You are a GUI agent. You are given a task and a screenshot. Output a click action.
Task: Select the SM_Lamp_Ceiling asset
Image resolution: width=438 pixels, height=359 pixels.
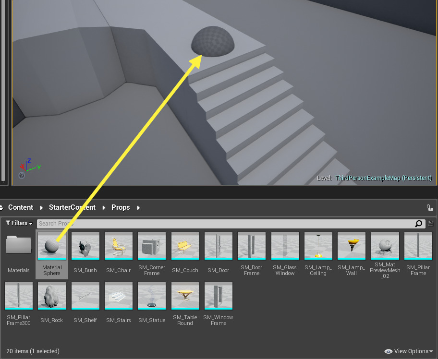tap(318, 246)
